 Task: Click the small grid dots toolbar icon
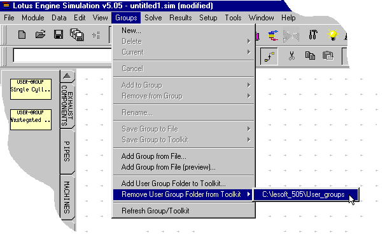pos(96,36)
